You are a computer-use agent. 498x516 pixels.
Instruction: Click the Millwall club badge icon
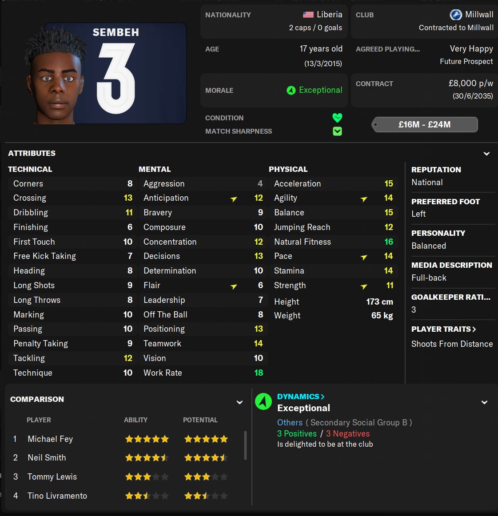[x=456, y=15]
